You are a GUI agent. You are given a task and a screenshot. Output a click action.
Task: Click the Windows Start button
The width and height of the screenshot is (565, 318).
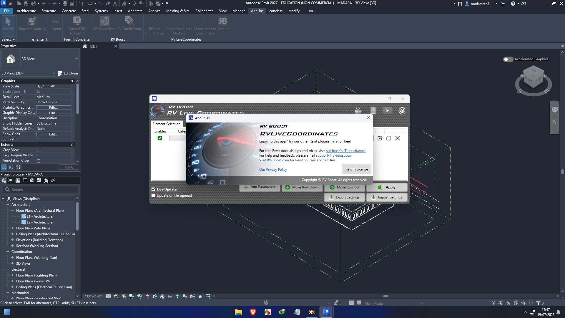[7, 312]
